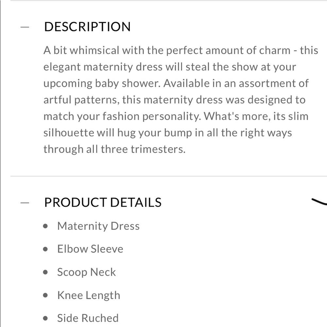
Task: Click the divider line above Product Details
Action: 169,176
